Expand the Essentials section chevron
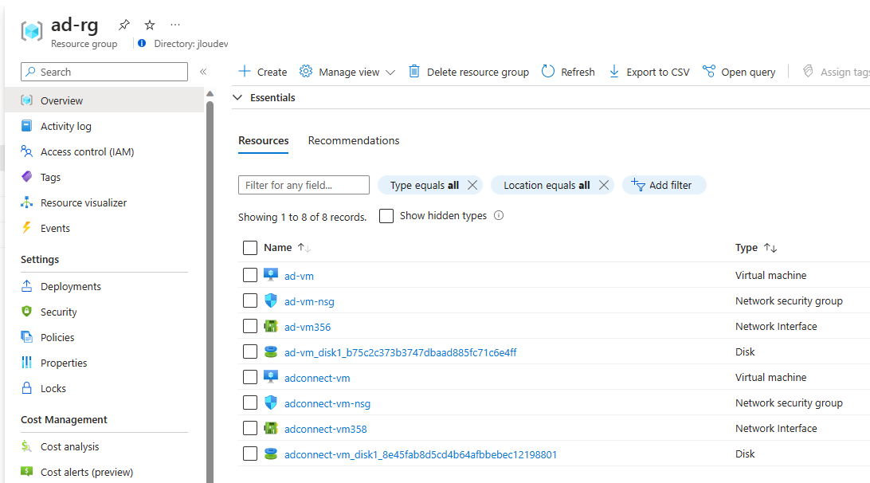The width and height of the screenshot is (870, 483). 237,98
